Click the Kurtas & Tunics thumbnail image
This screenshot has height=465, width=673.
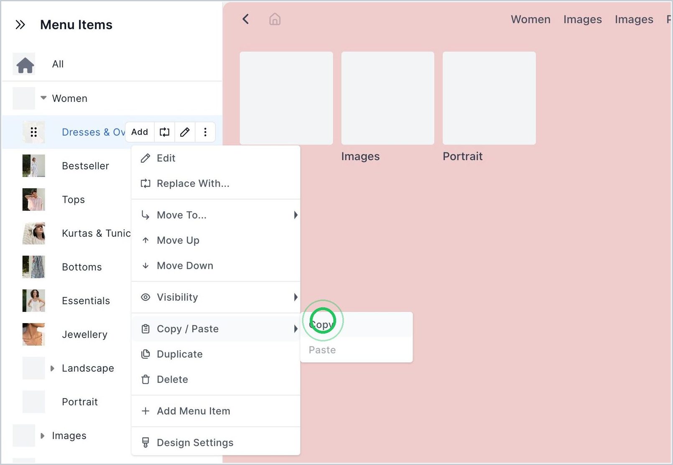click(33, 233)
